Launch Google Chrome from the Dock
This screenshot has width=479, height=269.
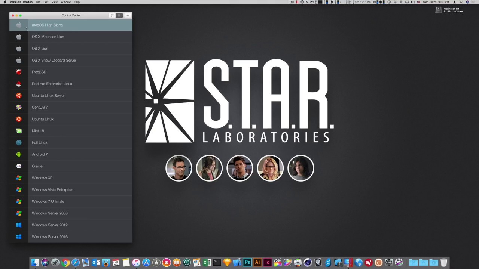[x=65, y=263]
